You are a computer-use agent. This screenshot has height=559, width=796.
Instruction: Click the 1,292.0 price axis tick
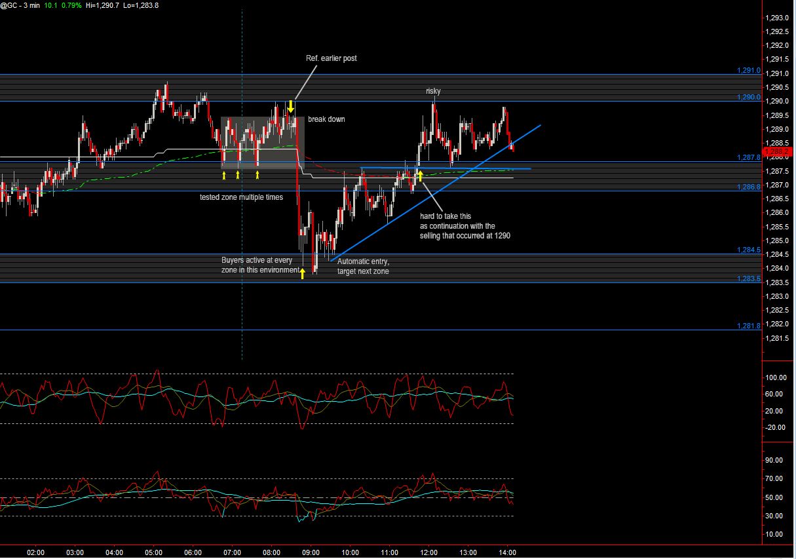pos(777,45)
